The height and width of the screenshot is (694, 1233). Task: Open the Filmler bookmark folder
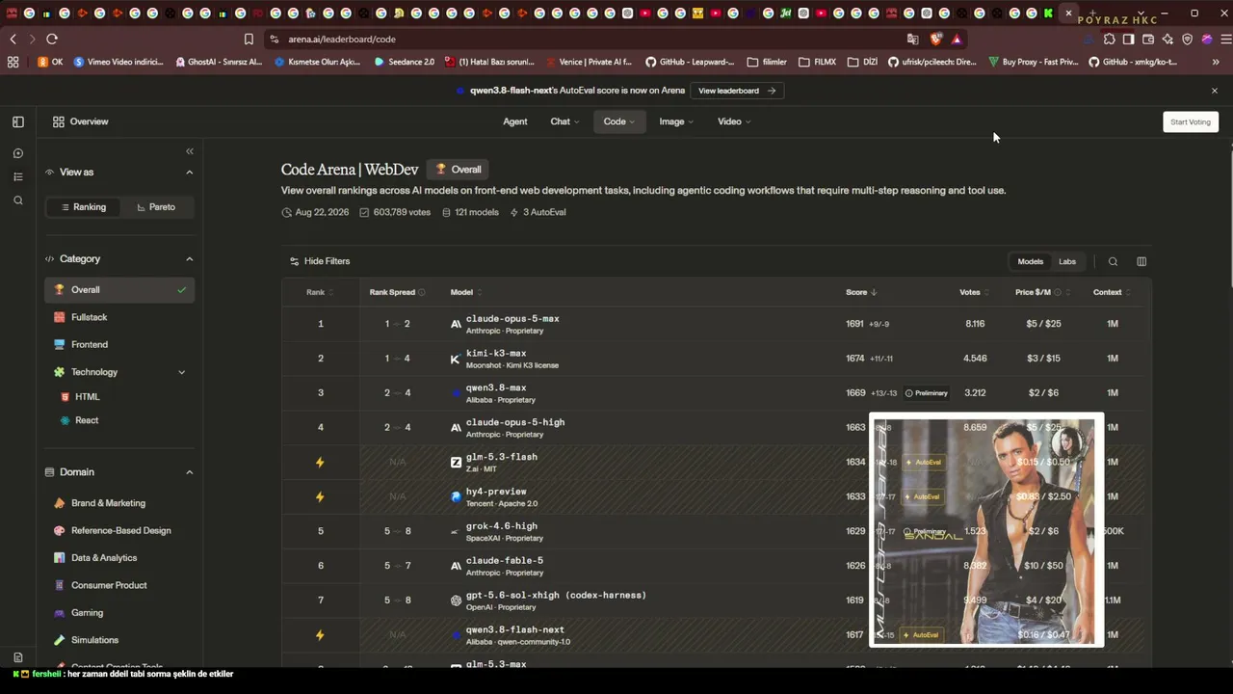click(767, 62)
